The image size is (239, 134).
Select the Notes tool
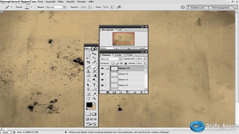click(88, 94)
